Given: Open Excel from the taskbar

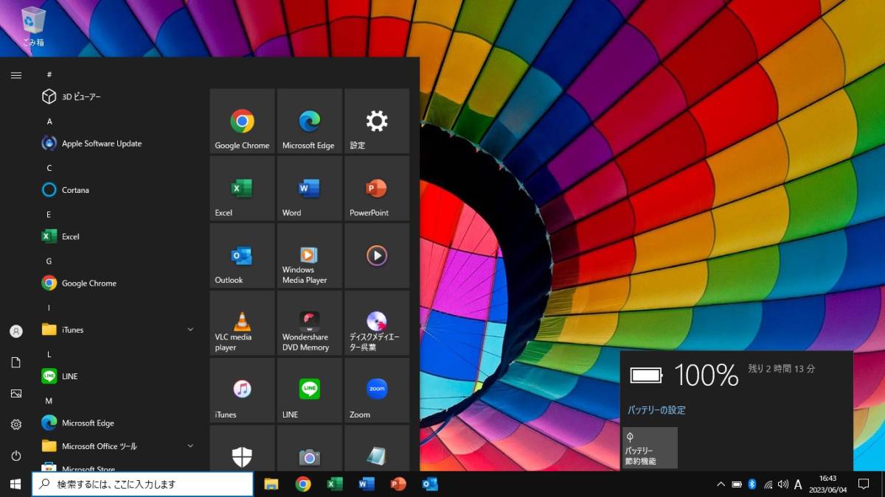Looking at the screenshot, I should click(x=335, y=484).
